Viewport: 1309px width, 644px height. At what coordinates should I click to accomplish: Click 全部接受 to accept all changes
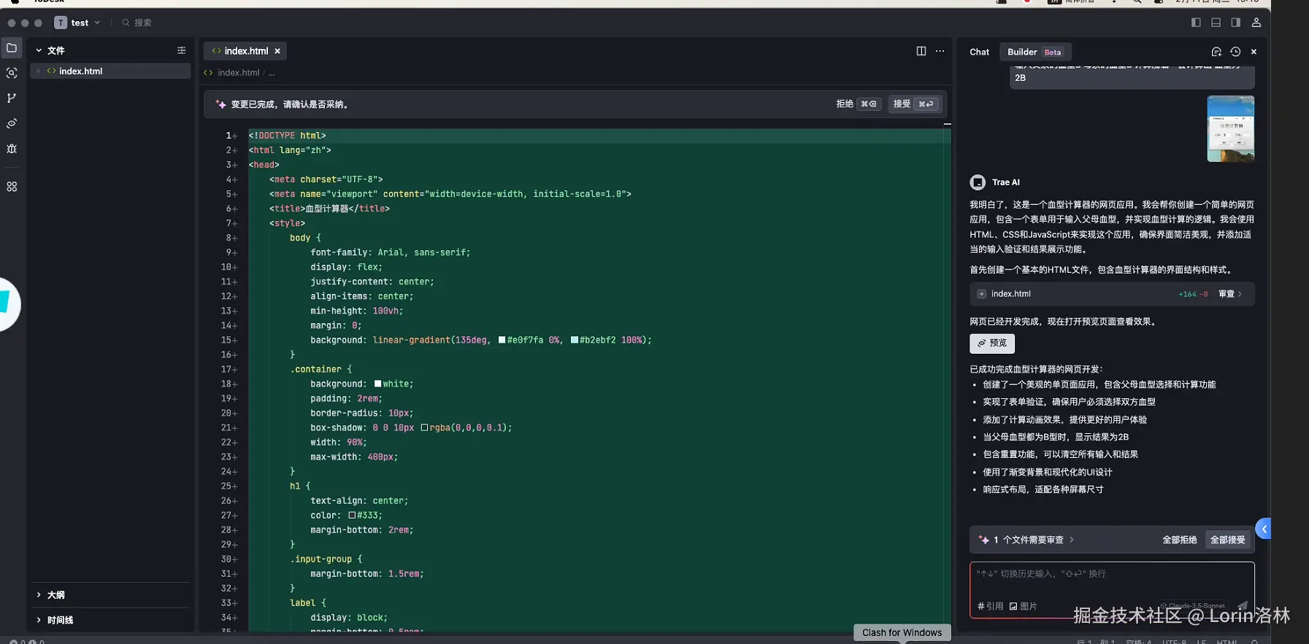click(1228, 540)
